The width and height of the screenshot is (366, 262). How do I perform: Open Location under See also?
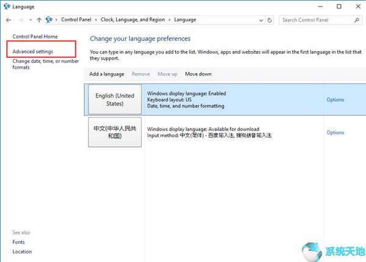pos(22,252)
